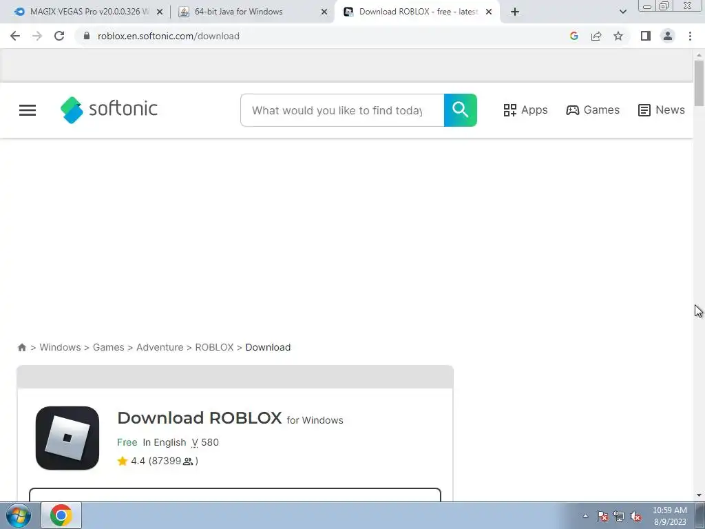
Task: Close the MAGIX VEGAS Pro tab
Action: (x=160, y=12)
